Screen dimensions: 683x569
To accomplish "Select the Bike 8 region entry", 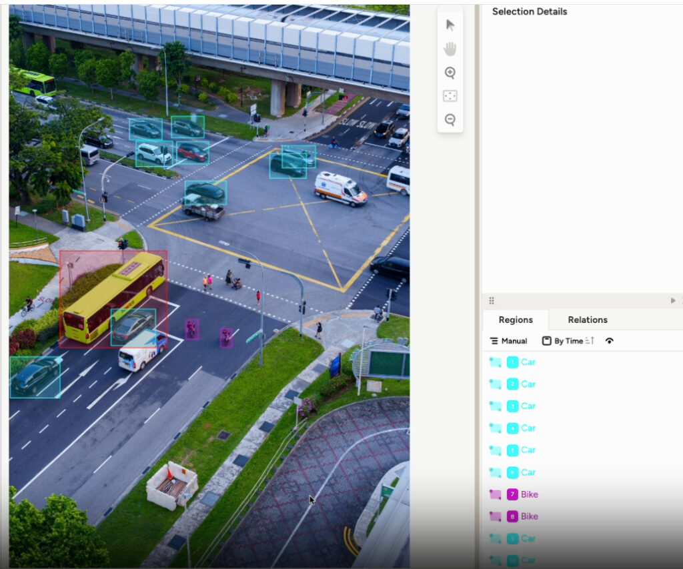I will click(x=529, y=516).
